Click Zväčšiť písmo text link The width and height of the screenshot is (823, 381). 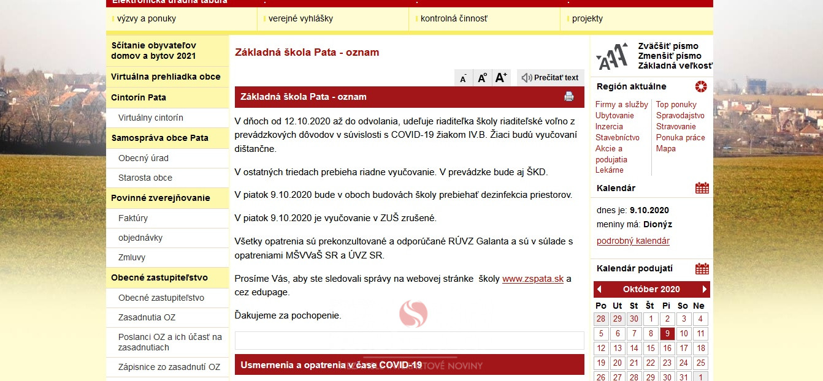668,46
